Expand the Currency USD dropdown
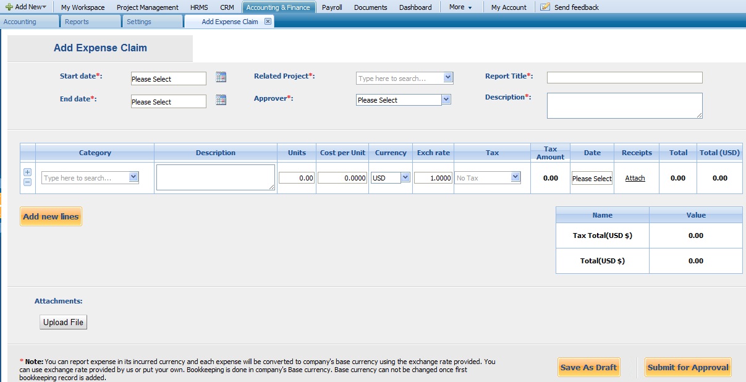Screen dimensions: 746x382 point(405,177)
